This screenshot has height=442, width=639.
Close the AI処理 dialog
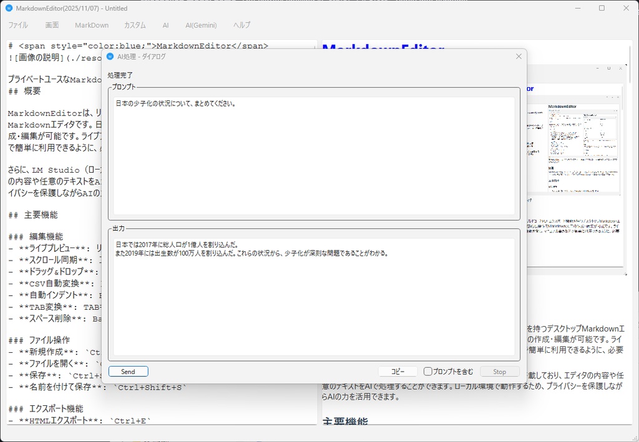click(519, 57)
